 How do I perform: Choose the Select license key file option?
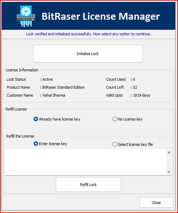tap(133, 144)
